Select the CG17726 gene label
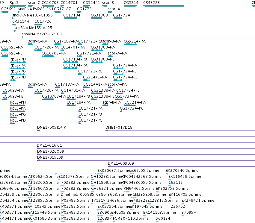 (43, 22)
